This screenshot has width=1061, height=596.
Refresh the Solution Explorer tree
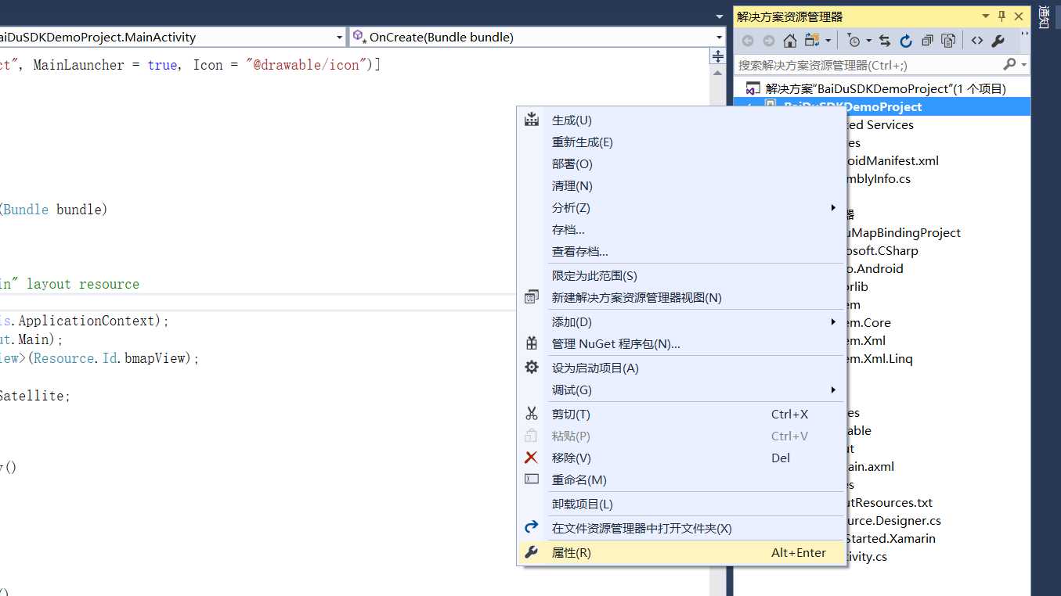coord(906,41)
